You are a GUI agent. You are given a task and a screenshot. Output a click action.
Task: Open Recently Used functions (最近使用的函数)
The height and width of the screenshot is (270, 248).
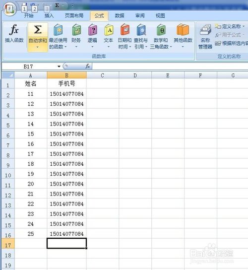[x=58, y=37]
